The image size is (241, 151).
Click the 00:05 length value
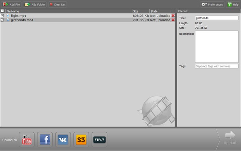pyautogui.click(x=198, y=23)
